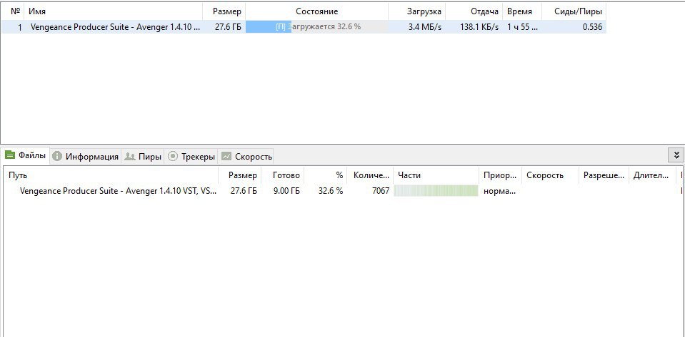The height and width of the screenshot is (337, 685).
Task: Click the Длител... column header
Action: click(x=652, y=175)
